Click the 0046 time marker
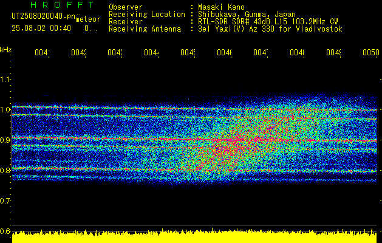Viewport: 382px width, 243px height. click(224, 52)
